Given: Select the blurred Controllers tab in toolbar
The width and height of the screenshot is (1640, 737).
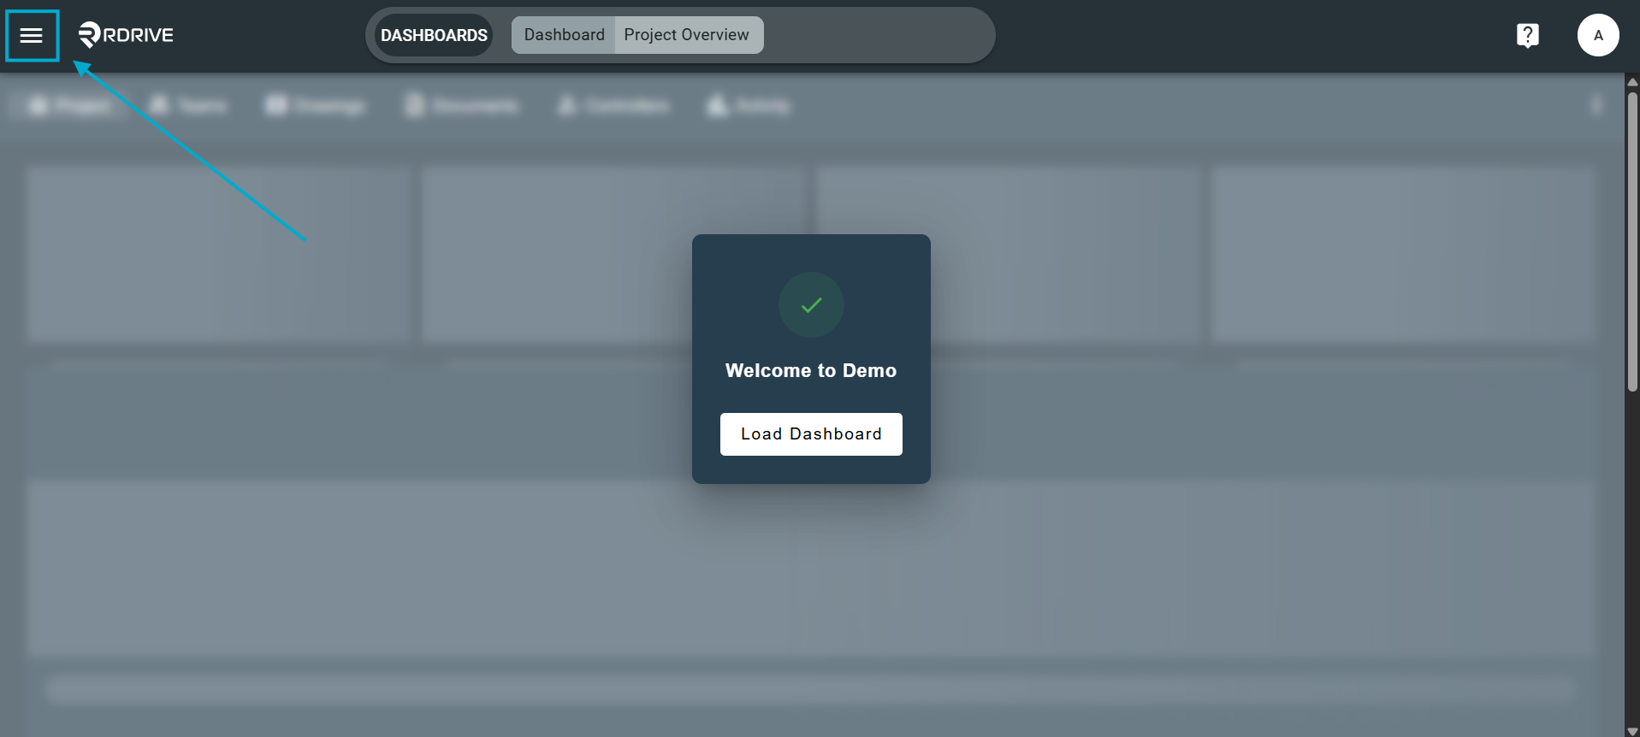Looking at the screenshot, I should [x=613, y=105].
